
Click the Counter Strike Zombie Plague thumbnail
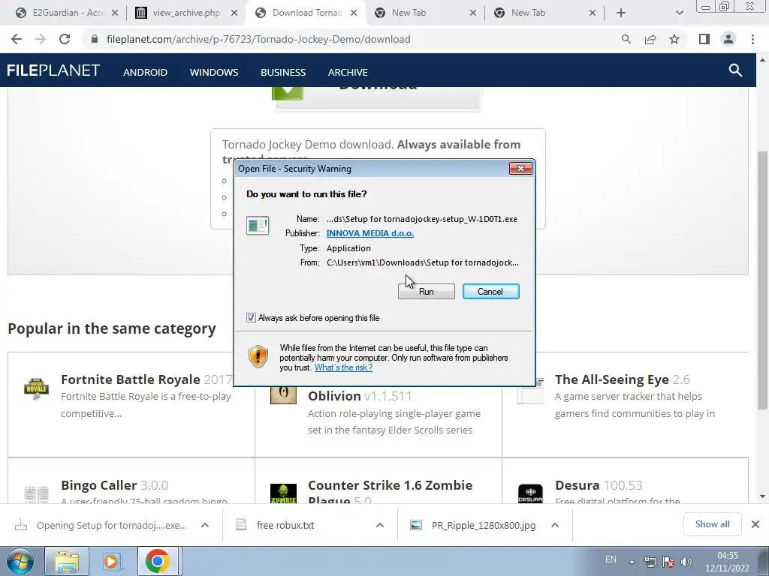click(x=283, y=493)
